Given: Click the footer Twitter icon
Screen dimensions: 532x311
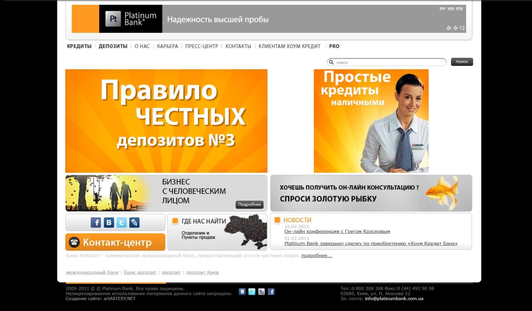Looking at the screenshot, I should [x=252, y=292].
